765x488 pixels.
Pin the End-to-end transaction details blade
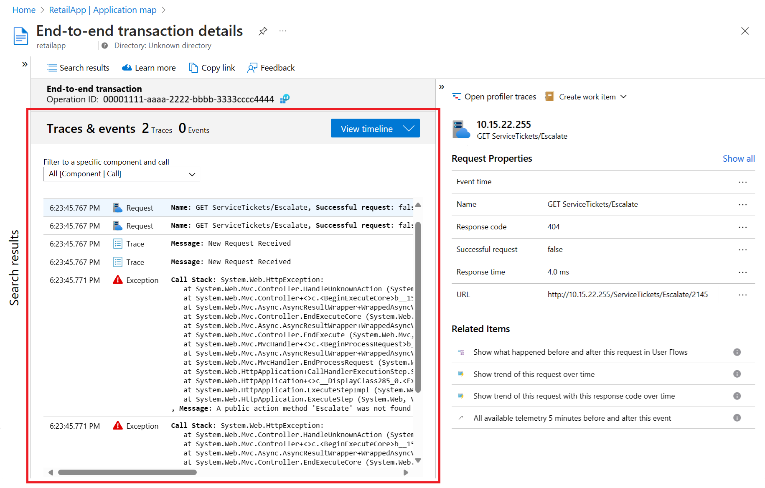(x=263, y=31)
